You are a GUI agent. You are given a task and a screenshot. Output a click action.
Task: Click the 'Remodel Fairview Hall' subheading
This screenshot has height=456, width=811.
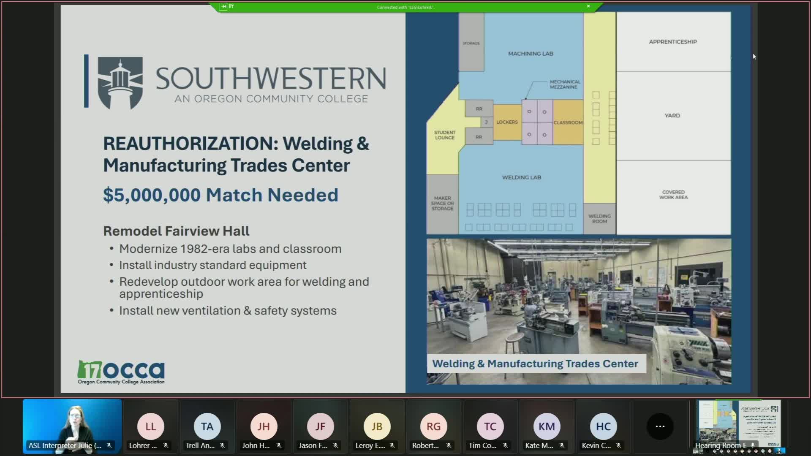coord(176,231)
